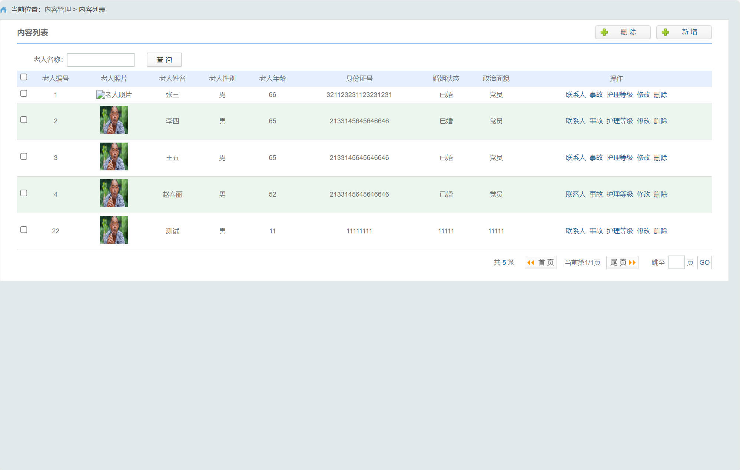Toggle the select-all header checkbox
The height and width of the screenshot is (470, 740).
click(x=24, y=77)
